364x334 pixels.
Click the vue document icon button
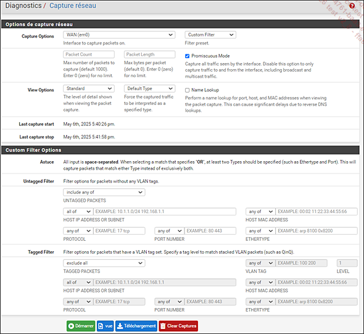tap(105, 326)
